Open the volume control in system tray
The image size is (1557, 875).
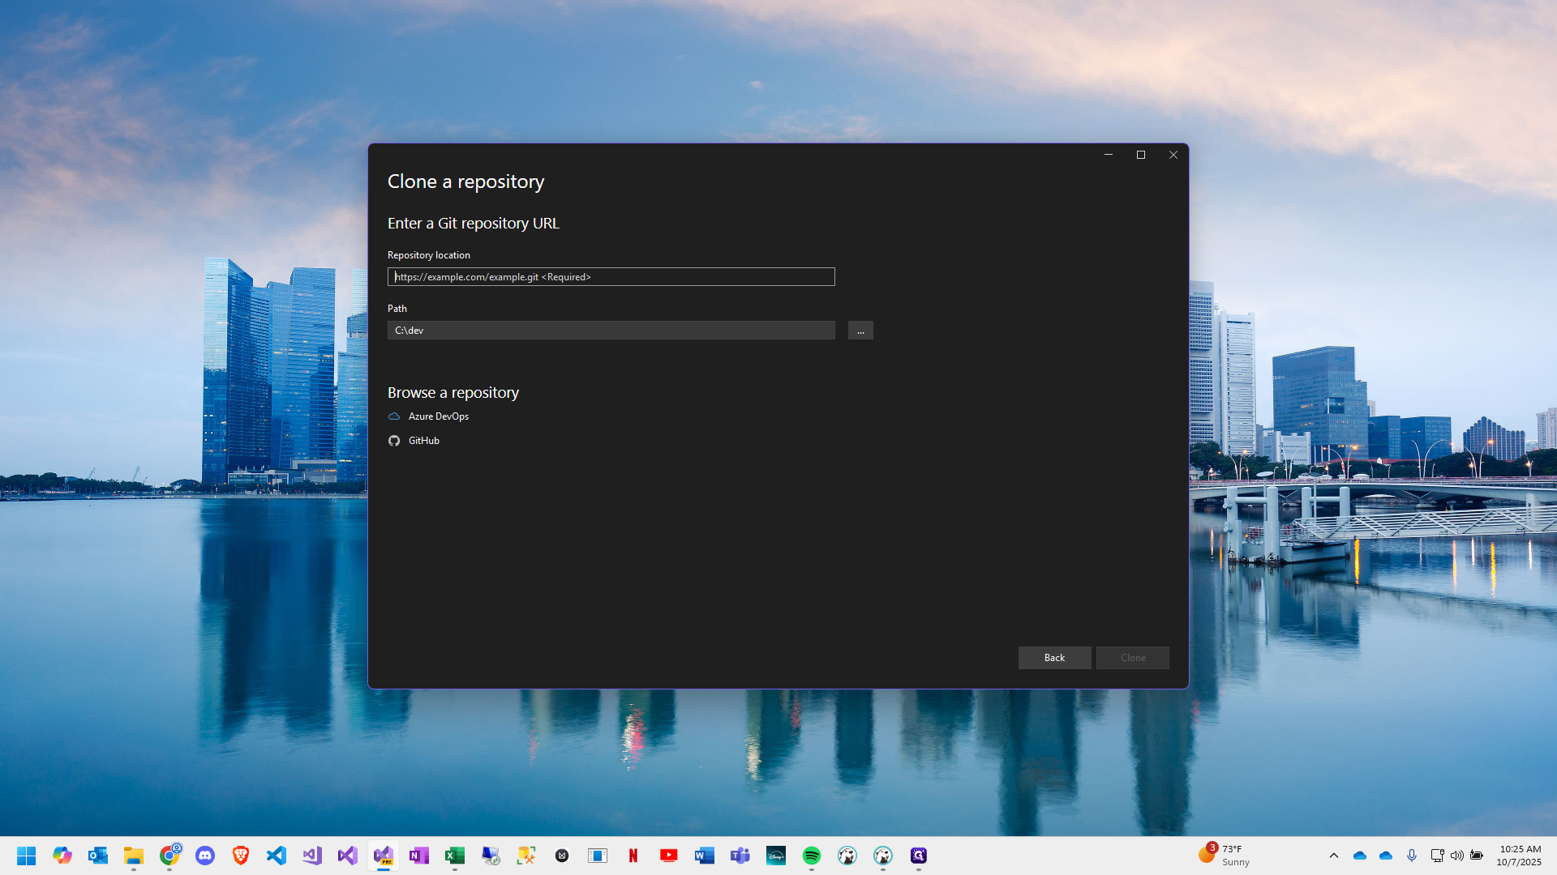click(1457, 856)
